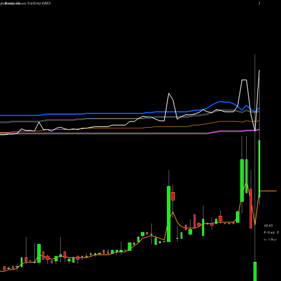Click the large red candlestick near right edge
This screenshot has height=281, width=281.
251,209
